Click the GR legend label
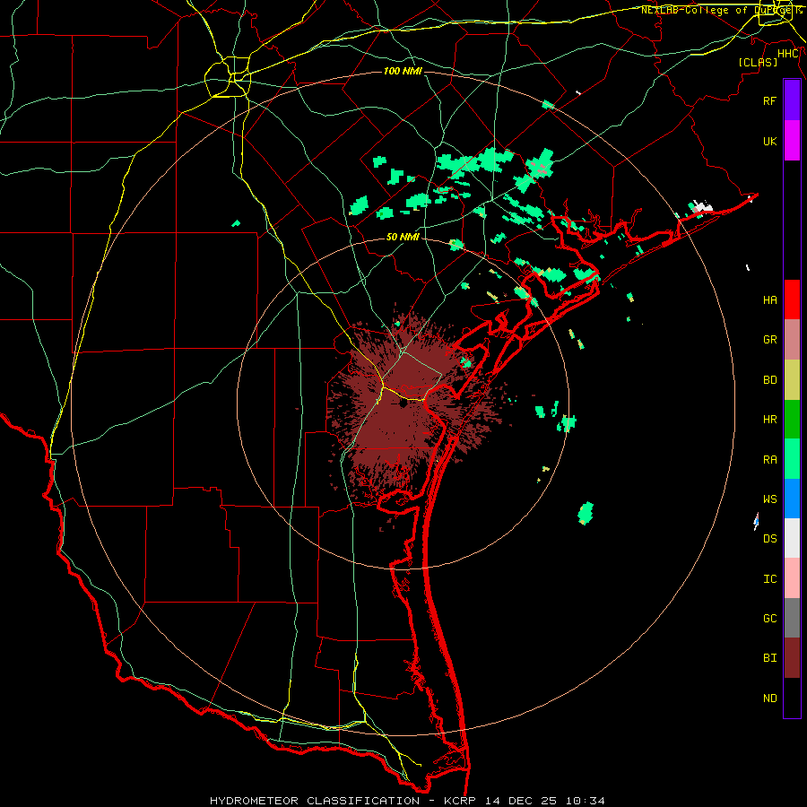The height and width of the screenshot is (807, 807). click(x=769, y=340)
